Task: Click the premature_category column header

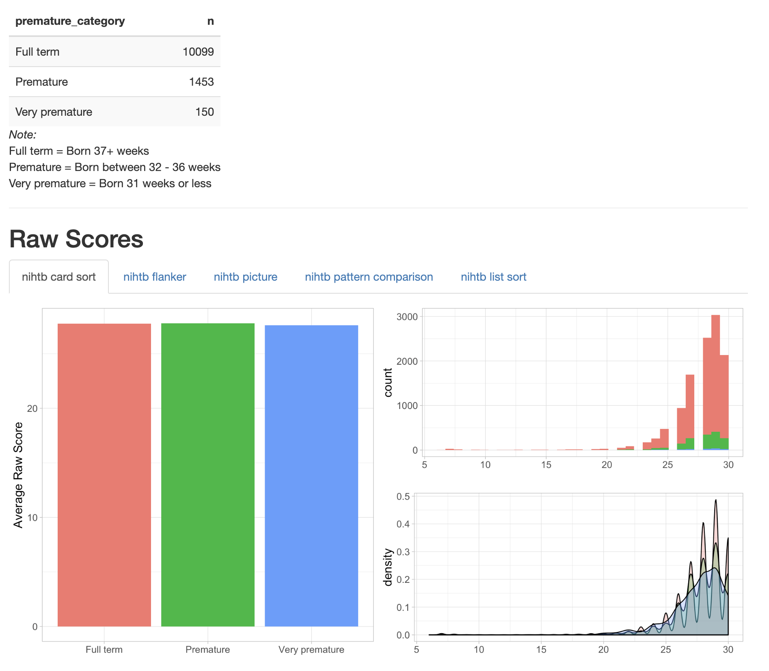Action: click(x=70, y=21)
